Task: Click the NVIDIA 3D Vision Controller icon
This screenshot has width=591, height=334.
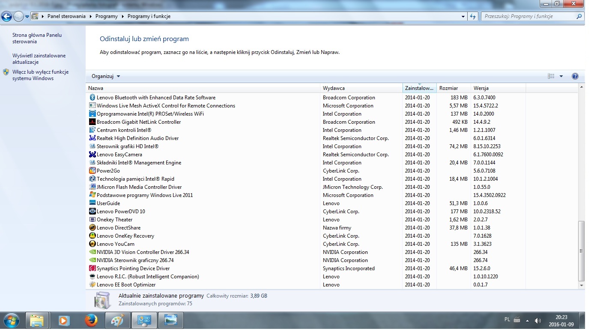Action: point(92,252)
